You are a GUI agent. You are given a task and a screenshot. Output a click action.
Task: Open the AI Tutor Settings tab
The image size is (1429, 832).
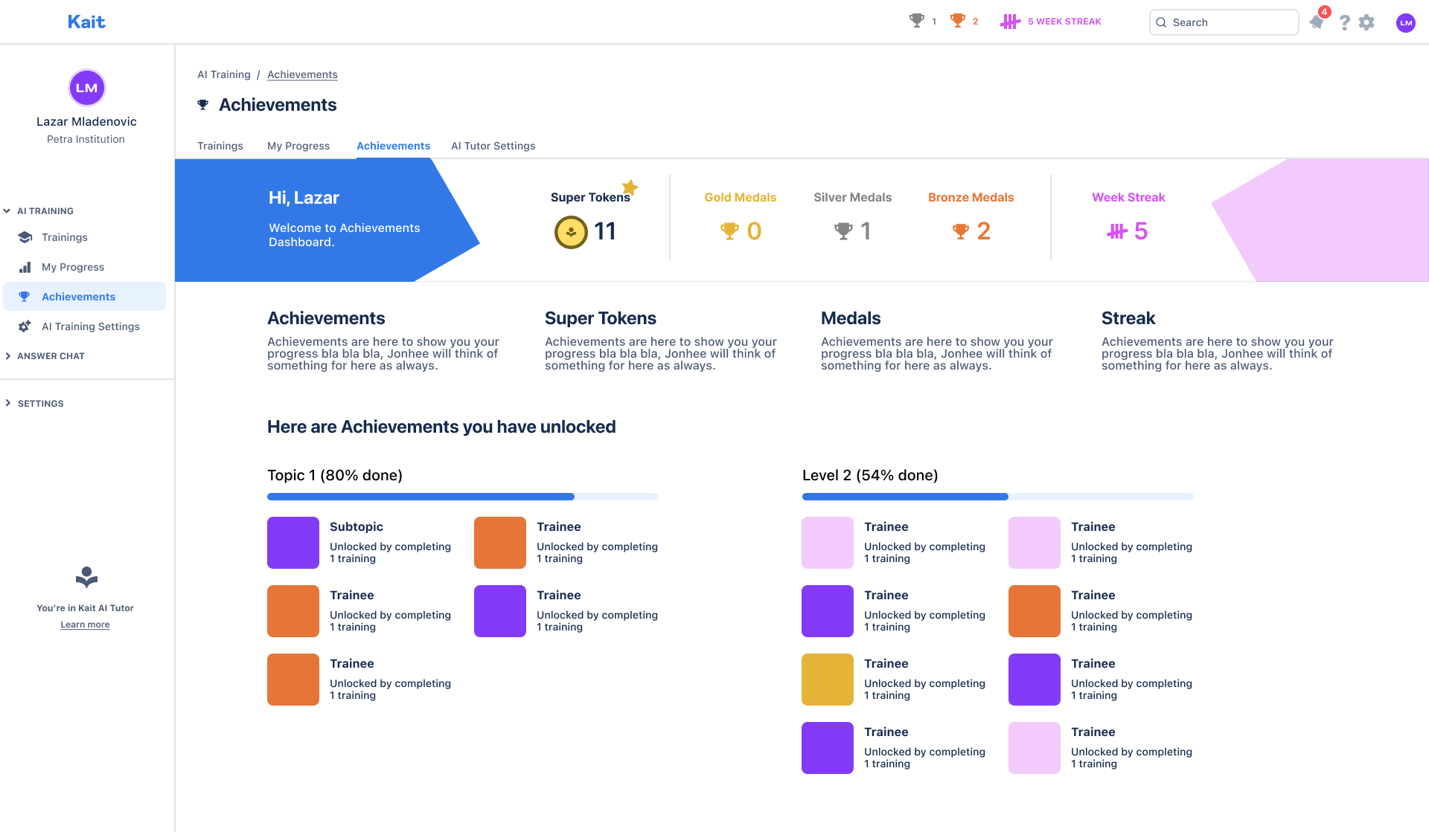[x=493, y=146]
